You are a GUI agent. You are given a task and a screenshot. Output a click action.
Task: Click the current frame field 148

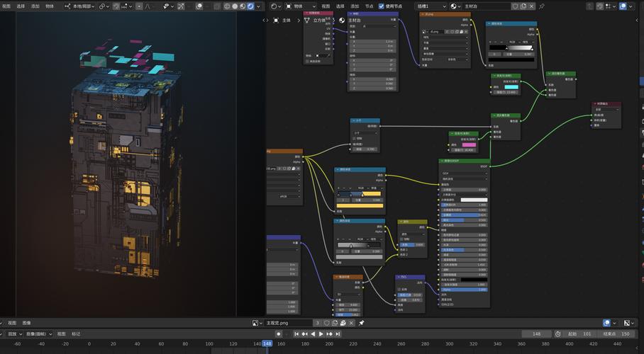pyautogui.click(x=537, y=334)
